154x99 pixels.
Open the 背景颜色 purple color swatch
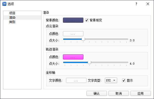(73, 20)
